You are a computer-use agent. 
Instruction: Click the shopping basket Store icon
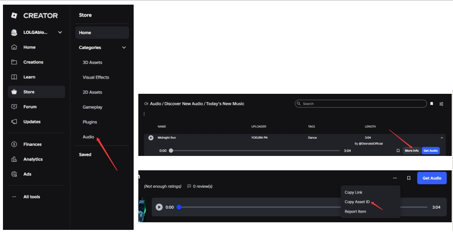14,92
